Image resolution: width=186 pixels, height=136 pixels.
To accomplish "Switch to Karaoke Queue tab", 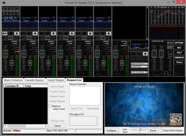I will (x=34, y=80).
